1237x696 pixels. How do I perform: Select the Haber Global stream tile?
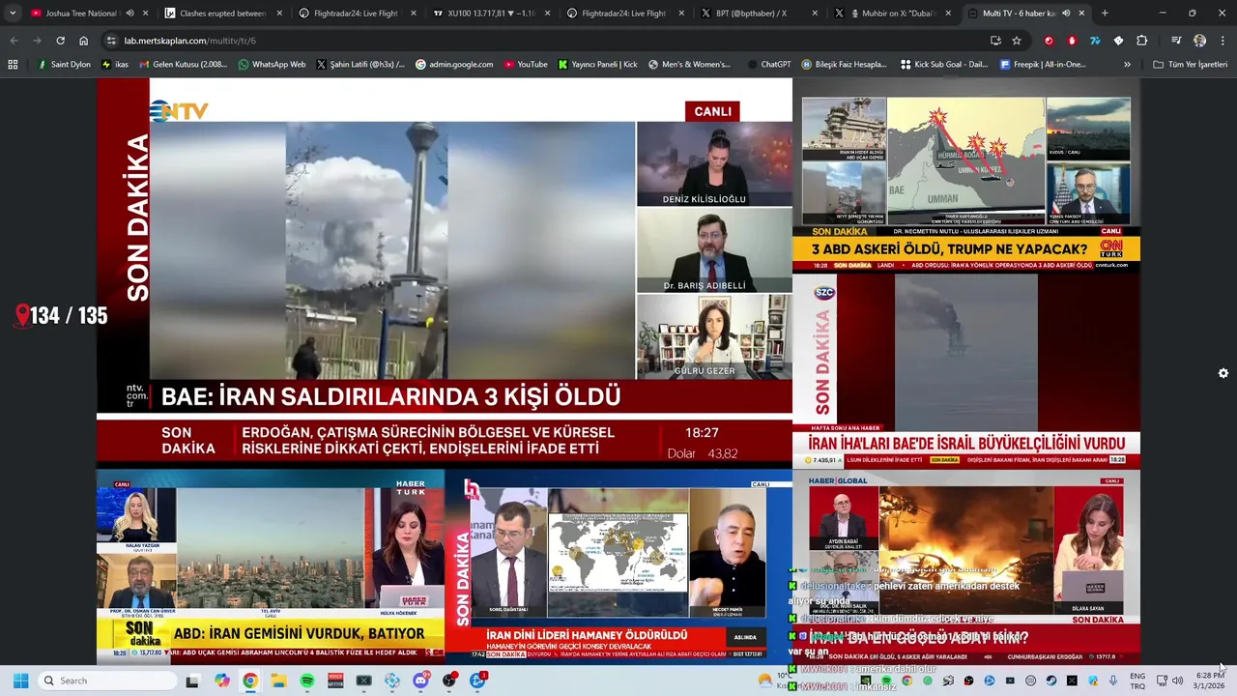(966, 566)
